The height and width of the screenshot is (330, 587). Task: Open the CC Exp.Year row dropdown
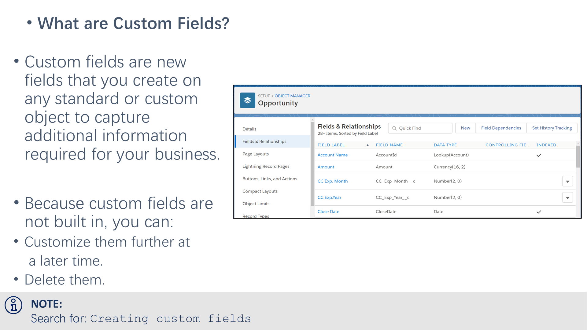pos(567,198)
